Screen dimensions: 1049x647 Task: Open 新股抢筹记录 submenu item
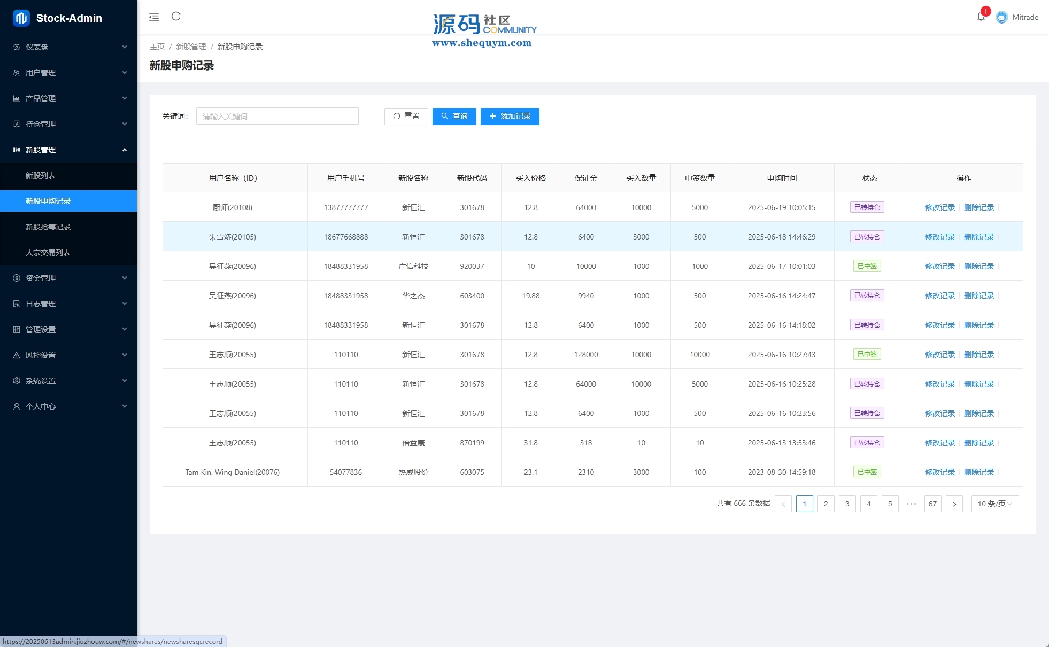click(x=48, y=227)
